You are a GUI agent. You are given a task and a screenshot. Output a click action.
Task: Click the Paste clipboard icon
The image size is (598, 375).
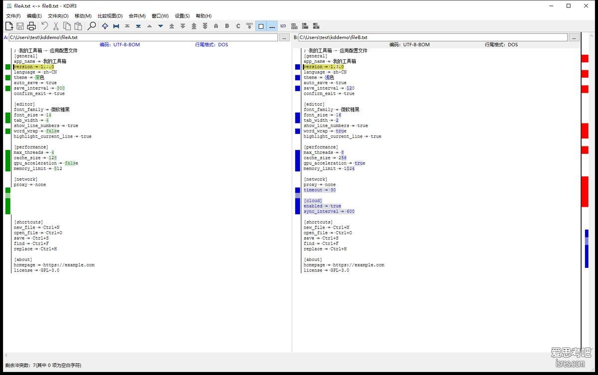pyautogui.click(x=78, y=26)
